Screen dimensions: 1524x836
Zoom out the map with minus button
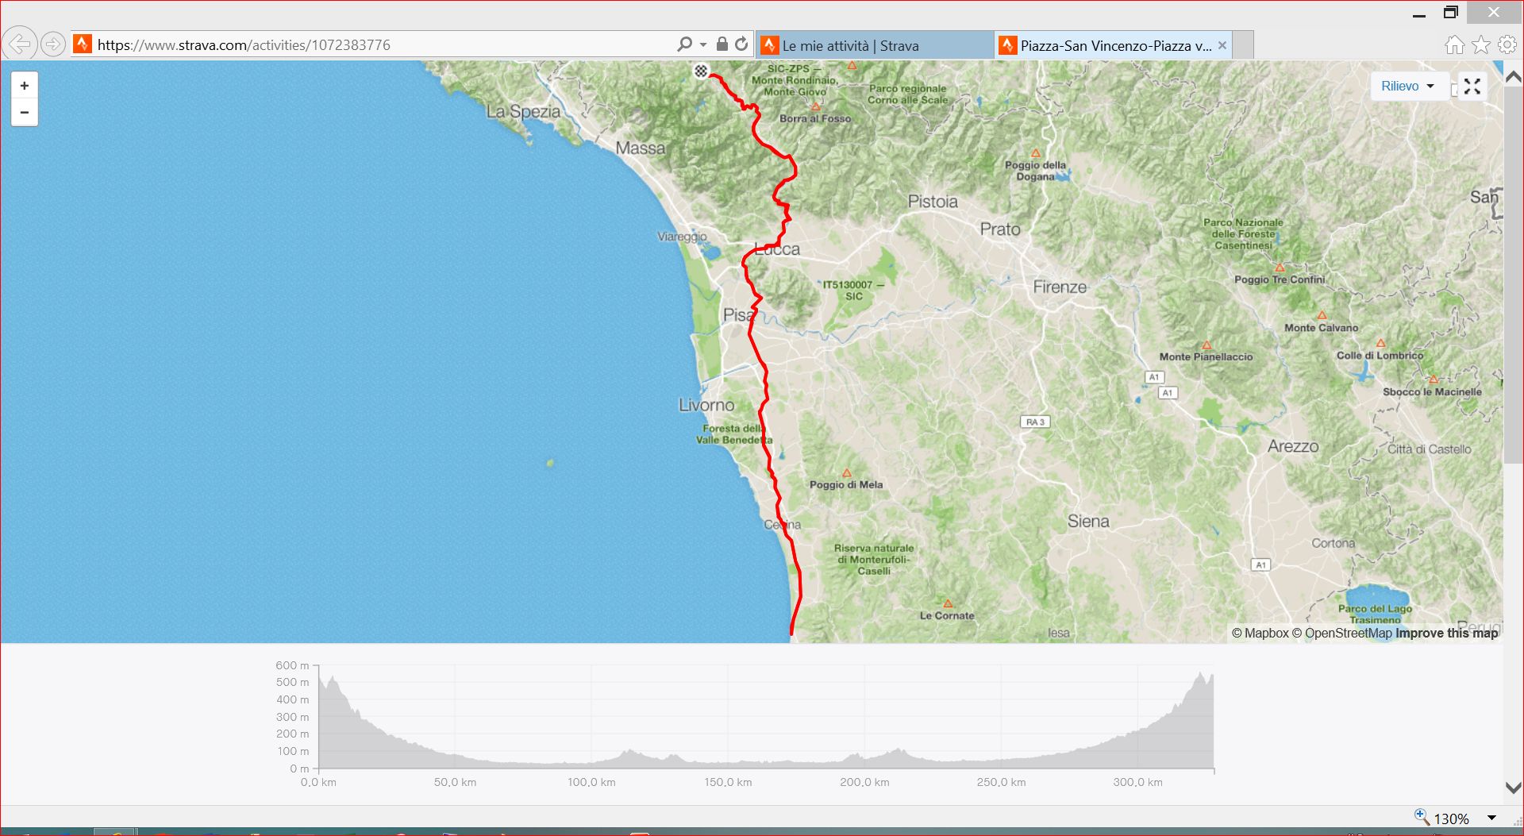[x=25, y=113]
